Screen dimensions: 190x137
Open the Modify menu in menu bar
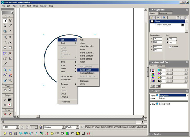point(22,6)
